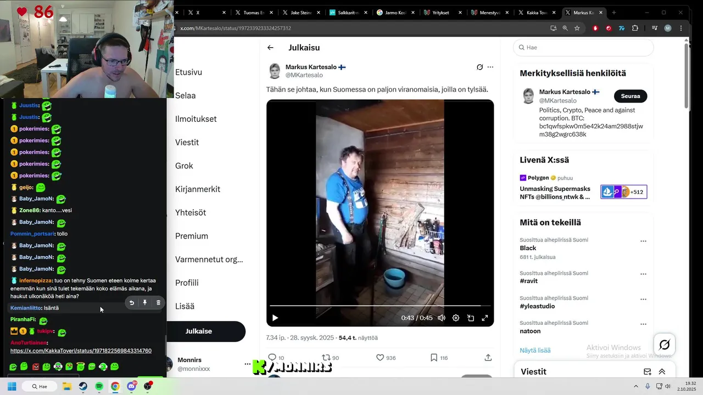Open Yhteisöt in X sidebar

(191, 212)
